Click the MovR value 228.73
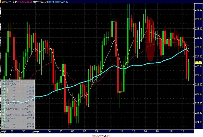Screen dimensions: 203x137 point(31,112)
